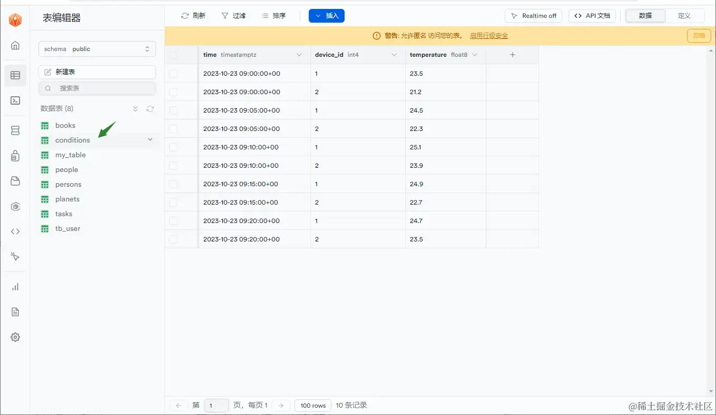This screenshot has height=415, width=716.
Task: Open temperature column header menu
Action: point(475,55)
